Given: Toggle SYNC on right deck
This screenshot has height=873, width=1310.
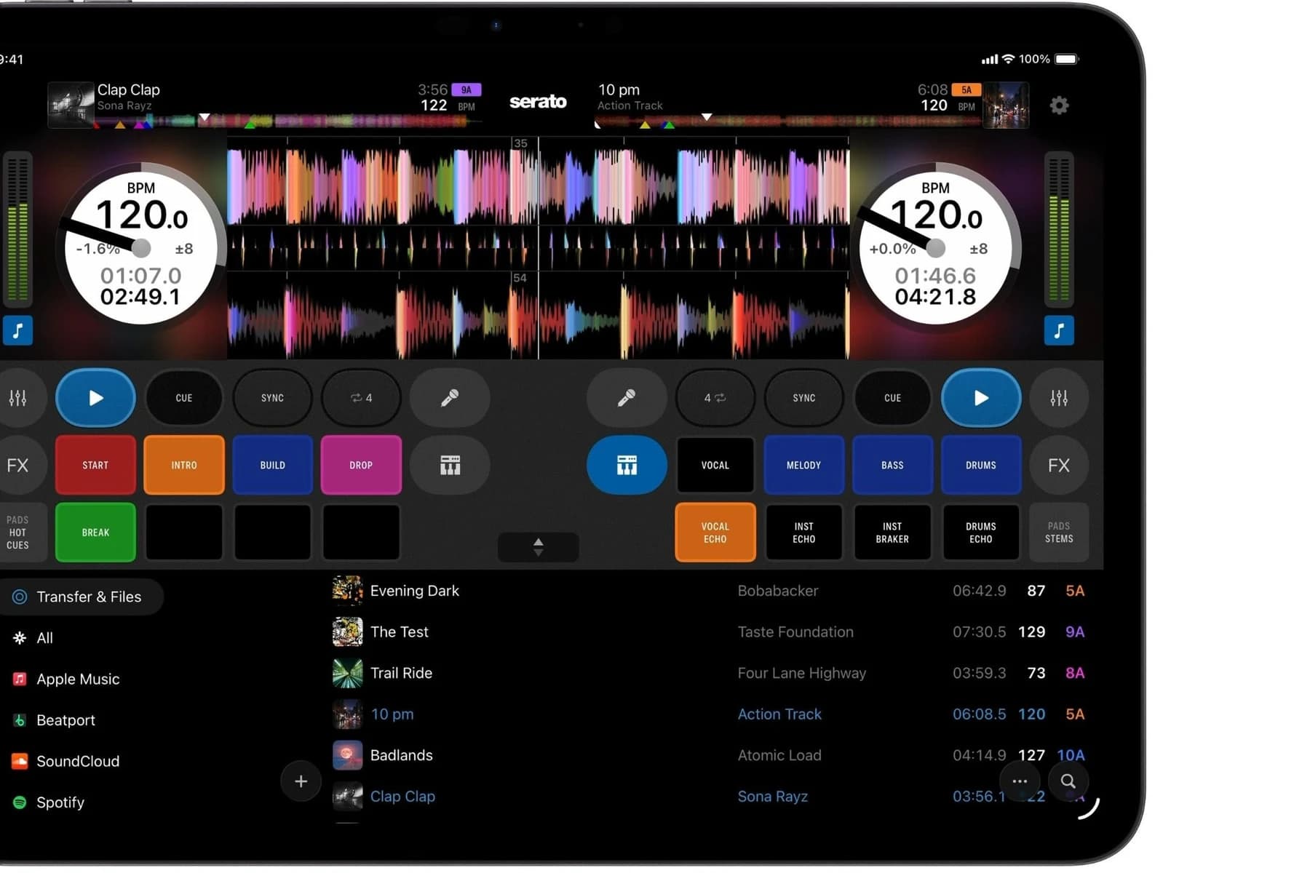Looking at the screenshot, I should tap(803, 398).
